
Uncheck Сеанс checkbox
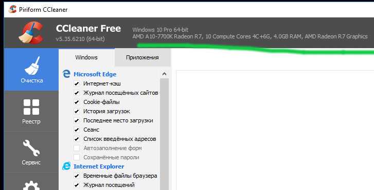click(77, 130)
